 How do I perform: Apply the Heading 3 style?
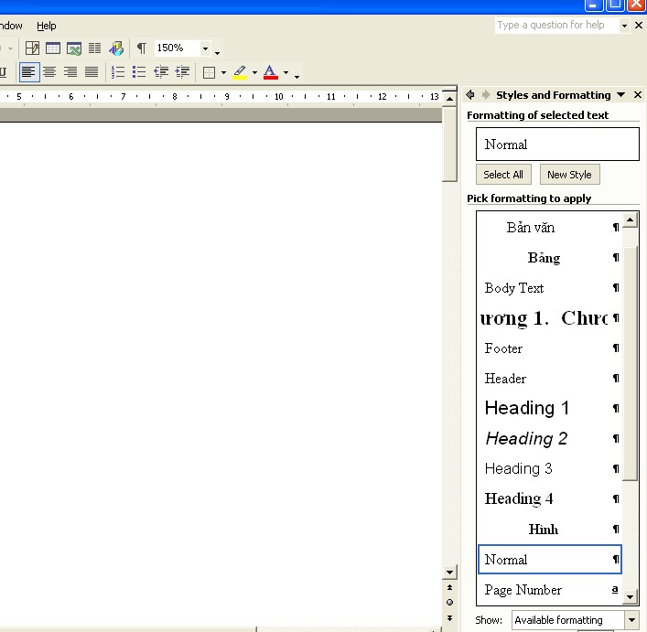tap(550, 469)
